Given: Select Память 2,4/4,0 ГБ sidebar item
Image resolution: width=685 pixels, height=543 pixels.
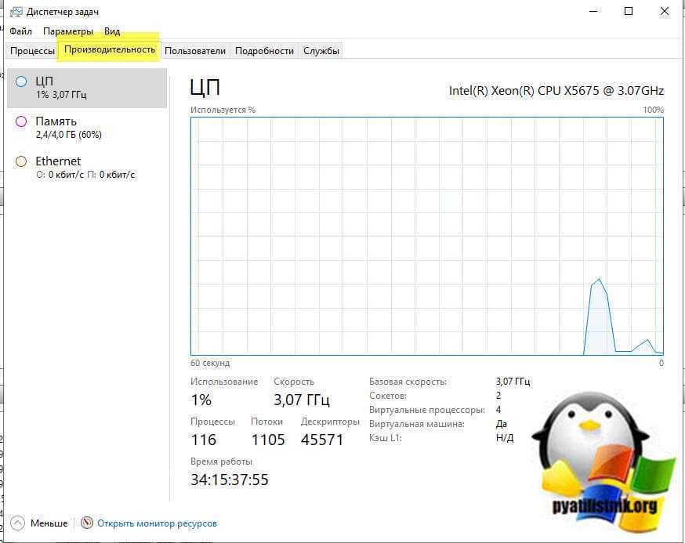Looking at the screenshot, I should pos(87,128).
